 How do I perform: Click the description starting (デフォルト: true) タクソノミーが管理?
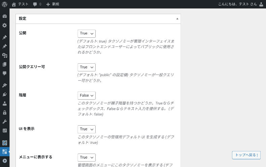126,47
